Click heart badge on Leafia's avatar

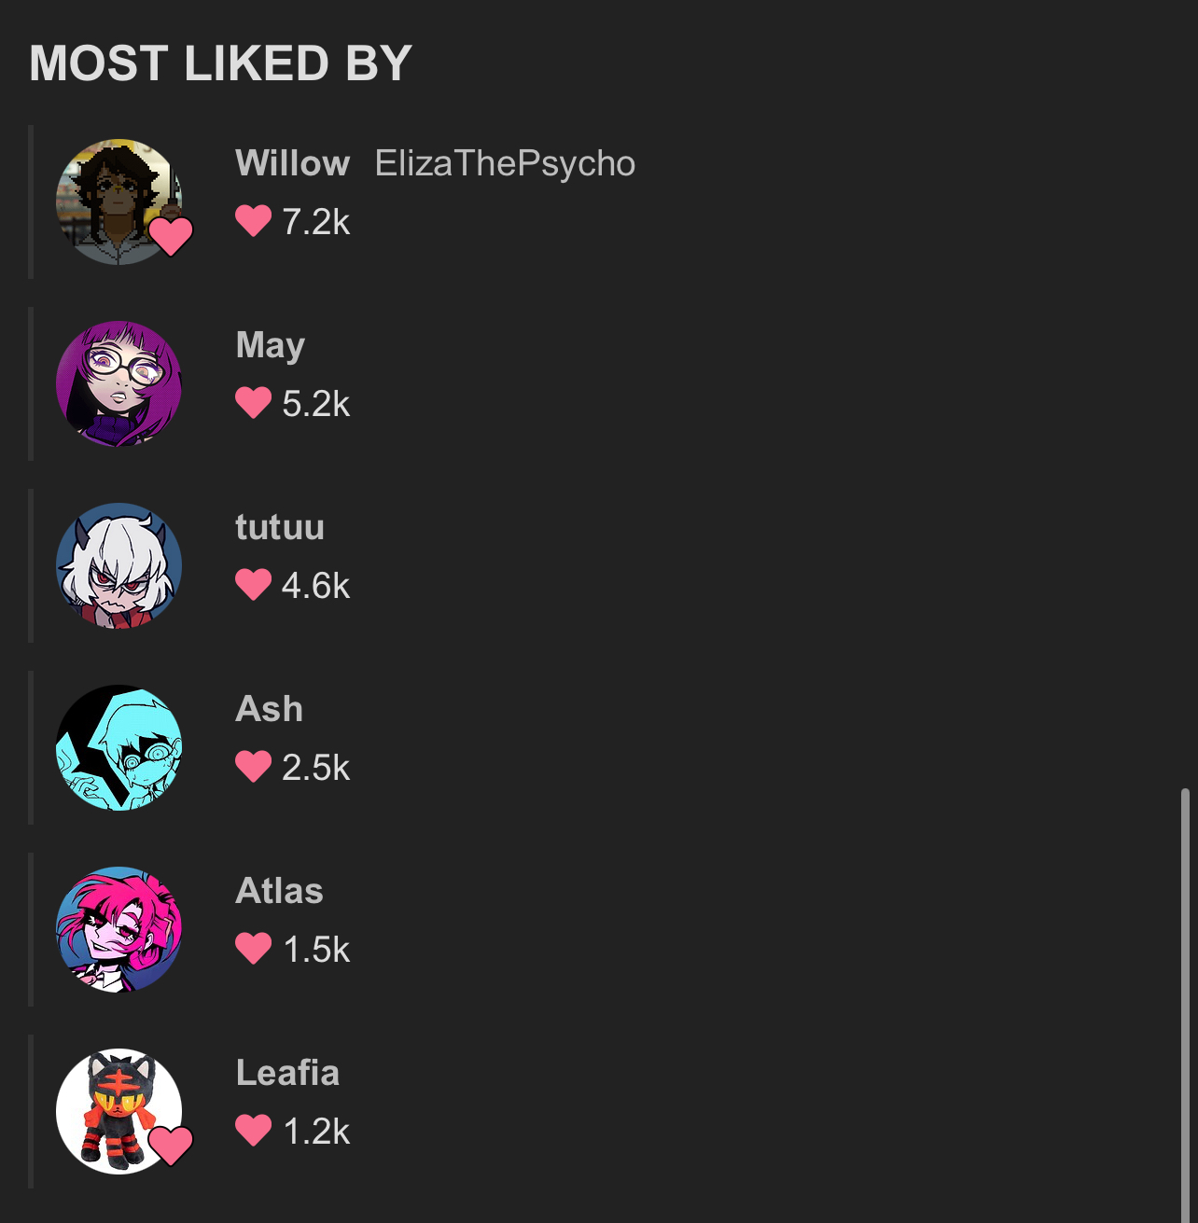[171, 1146]
